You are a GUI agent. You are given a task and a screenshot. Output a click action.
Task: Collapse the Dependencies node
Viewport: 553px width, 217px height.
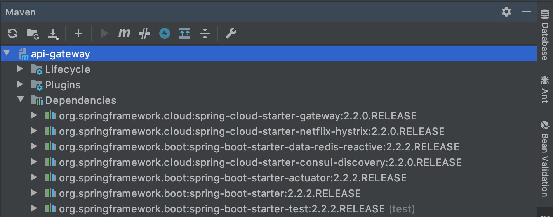[x=20, y=100]
